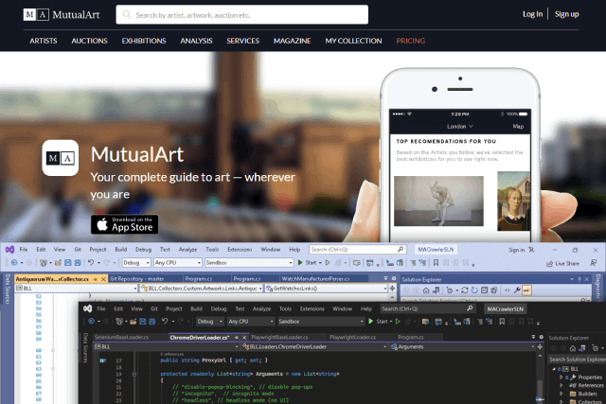
Task: Collapse BLL project node in dark Solution Explorer
Action: point(553,369)
